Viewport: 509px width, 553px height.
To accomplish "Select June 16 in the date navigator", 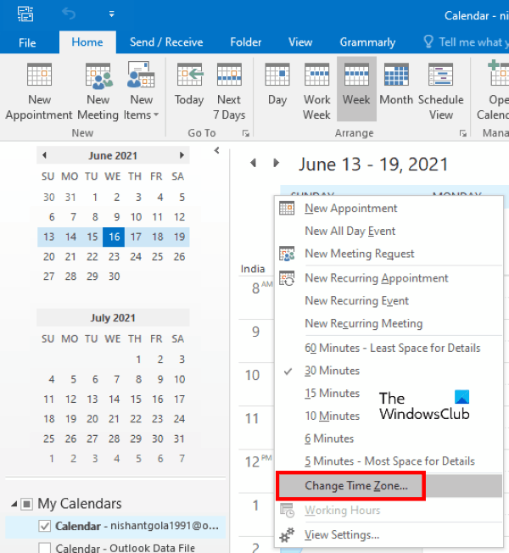I will coord(114,237).
